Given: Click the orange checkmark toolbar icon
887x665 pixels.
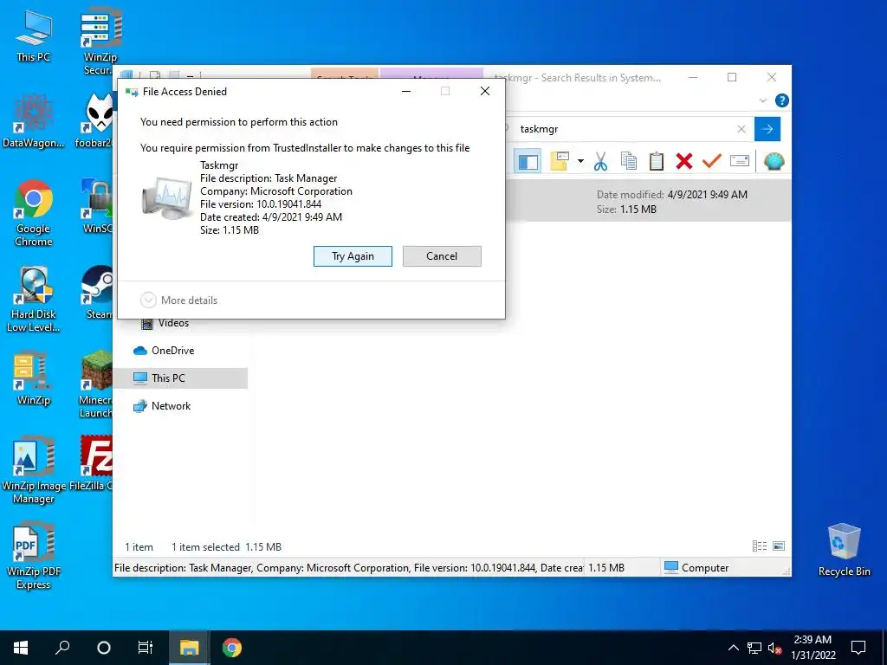Looking at the screenshot, I should pos(712,162).
